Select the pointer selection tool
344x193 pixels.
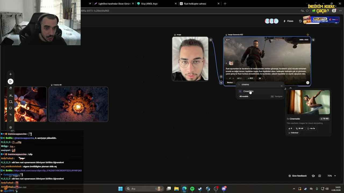[10, 81]
